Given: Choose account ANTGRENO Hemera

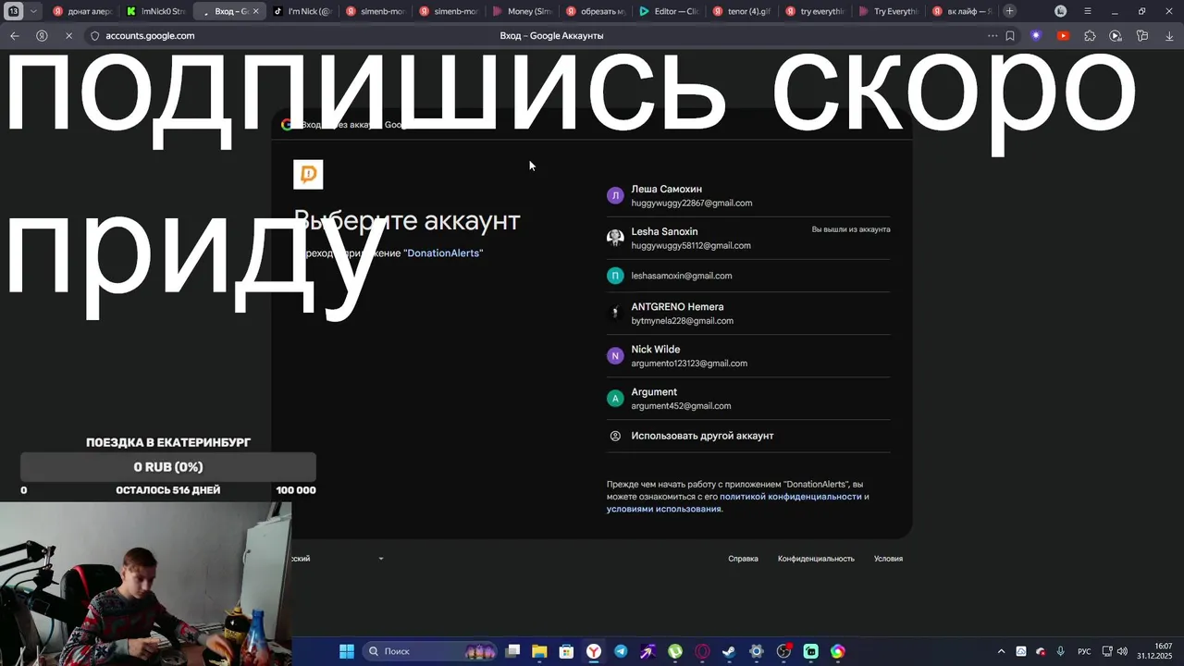Looking at the screenshot, I should coord(748,314).
